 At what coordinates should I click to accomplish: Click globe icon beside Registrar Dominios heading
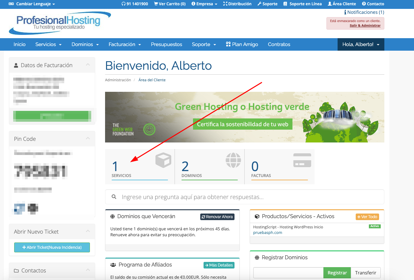coord(257,258)
